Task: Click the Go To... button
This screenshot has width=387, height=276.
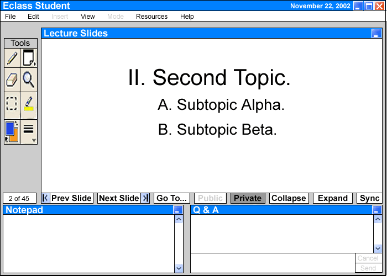Action: [x=172, y=198]
